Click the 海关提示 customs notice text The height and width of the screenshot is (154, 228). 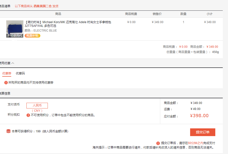coord(153,148)
